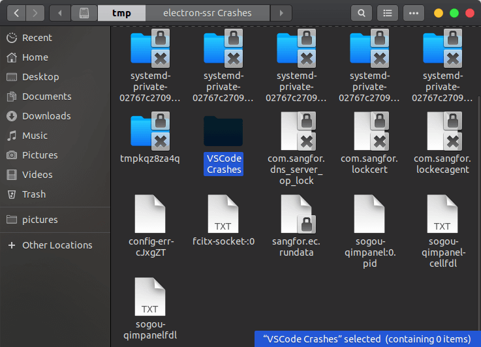Select the first systemd-private folder icon
Viewport: 481px width, 347px height.
click(x=150, y=48)
